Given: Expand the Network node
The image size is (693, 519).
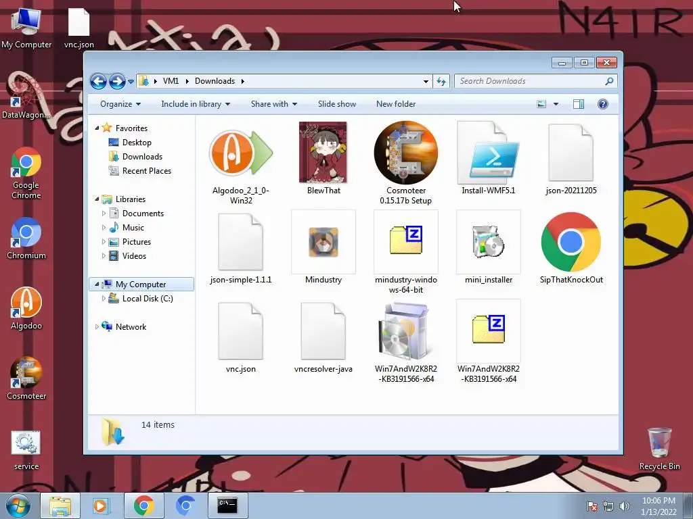Looking at the screenshot, I should pyautogui.click(x=97, y=327).
